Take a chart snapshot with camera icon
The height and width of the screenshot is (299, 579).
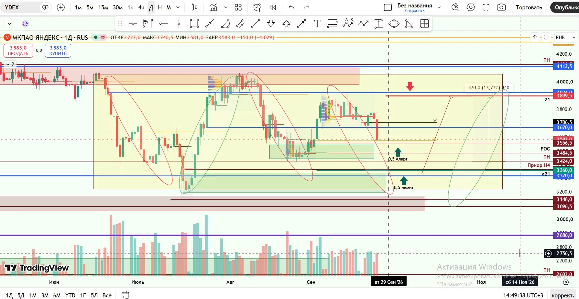[x=501, y=7]
